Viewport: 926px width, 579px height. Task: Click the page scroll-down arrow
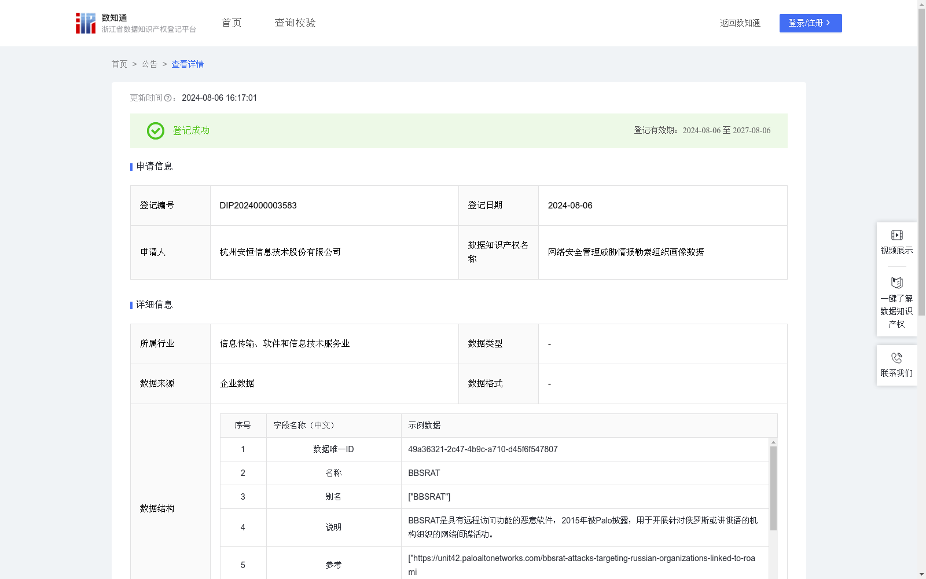click(x=921, y=574)
